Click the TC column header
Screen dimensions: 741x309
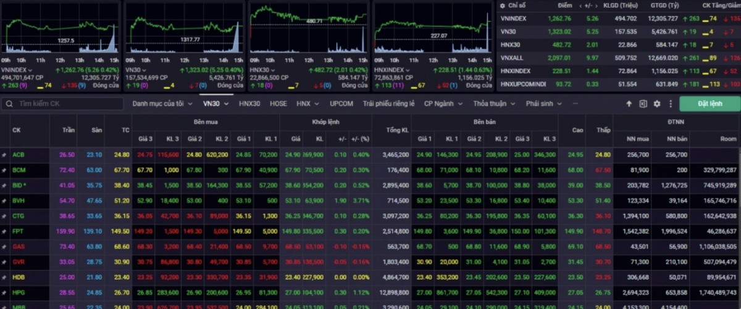click(126, 130)
